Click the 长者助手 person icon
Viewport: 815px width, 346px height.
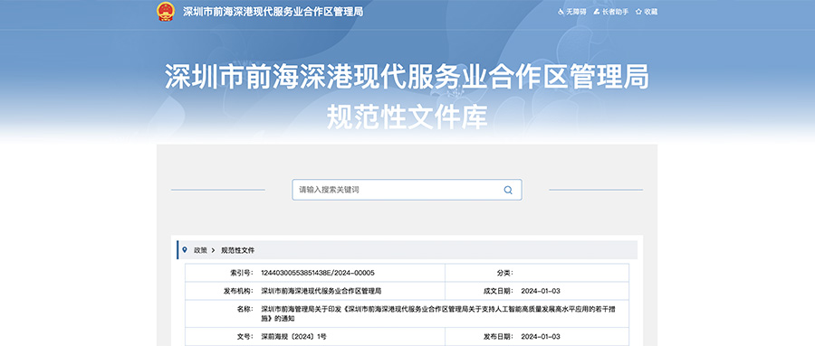pyautogui.click(x=597, y=12)
